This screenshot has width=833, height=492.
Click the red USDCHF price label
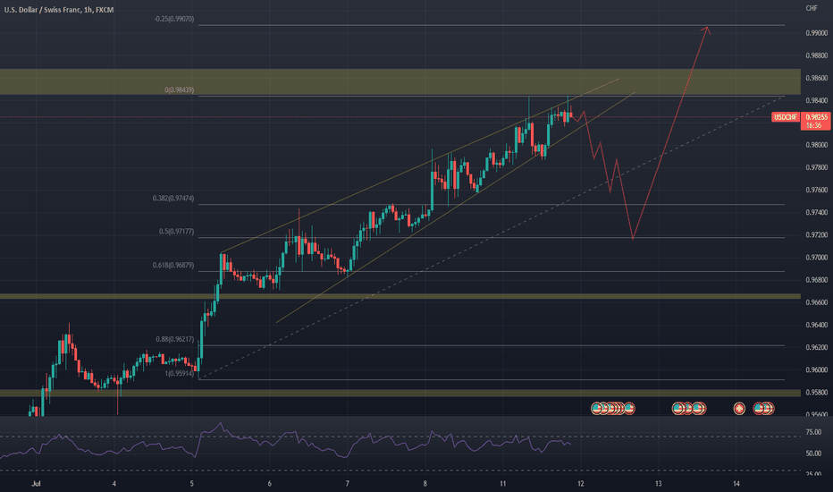(786, 117)
